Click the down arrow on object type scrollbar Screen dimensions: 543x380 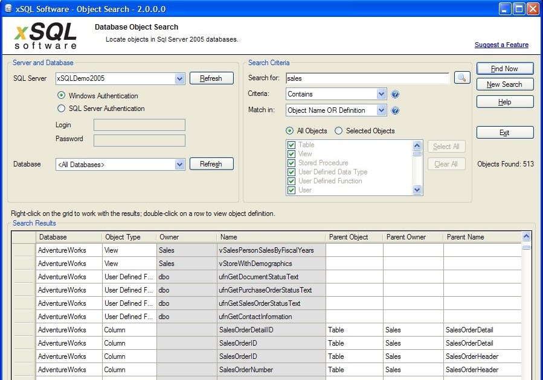(416, 191)
